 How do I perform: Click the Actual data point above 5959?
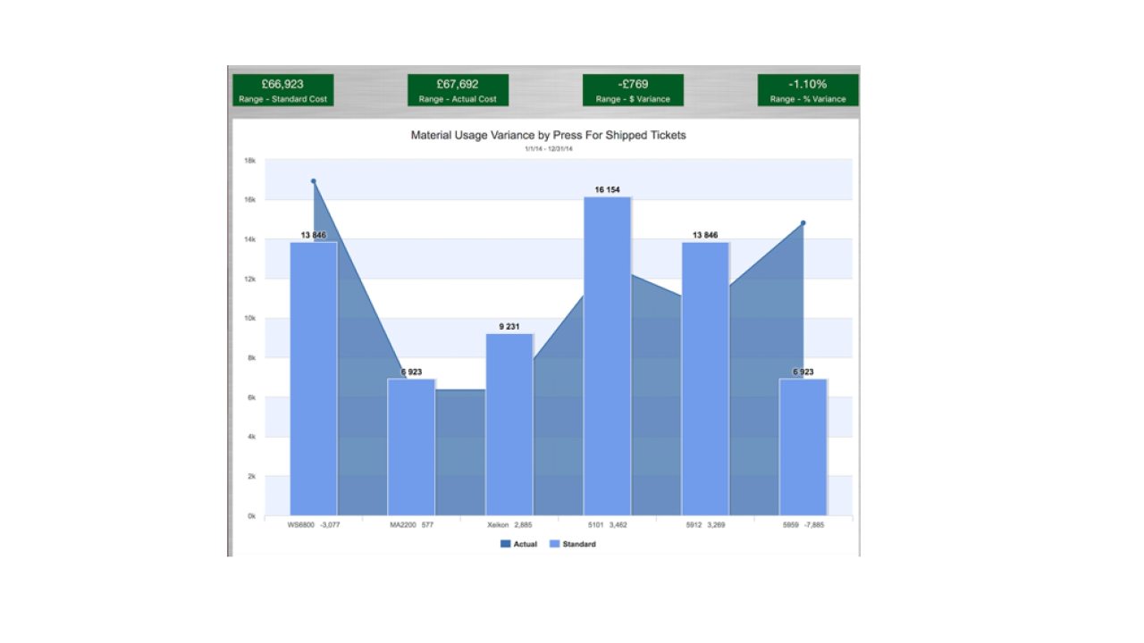pos(803,223)
